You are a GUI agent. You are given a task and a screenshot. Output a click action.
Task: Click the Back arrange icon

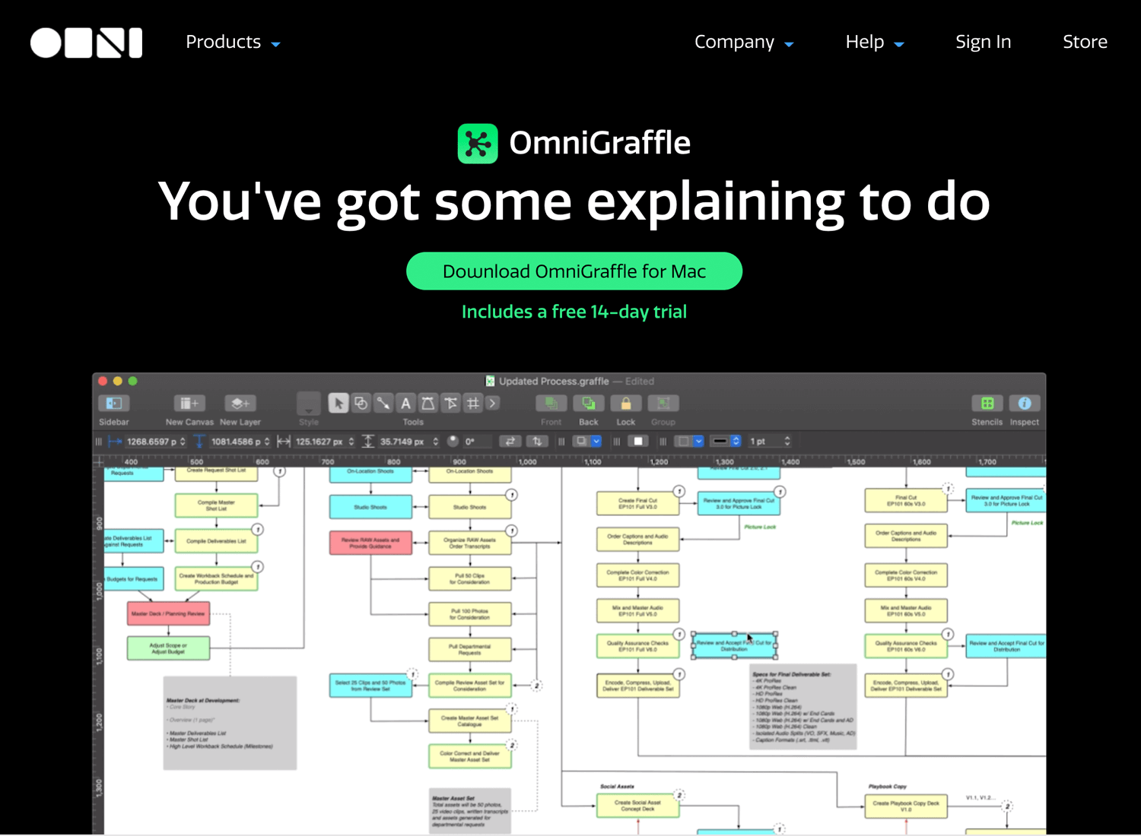coord(589,404)
